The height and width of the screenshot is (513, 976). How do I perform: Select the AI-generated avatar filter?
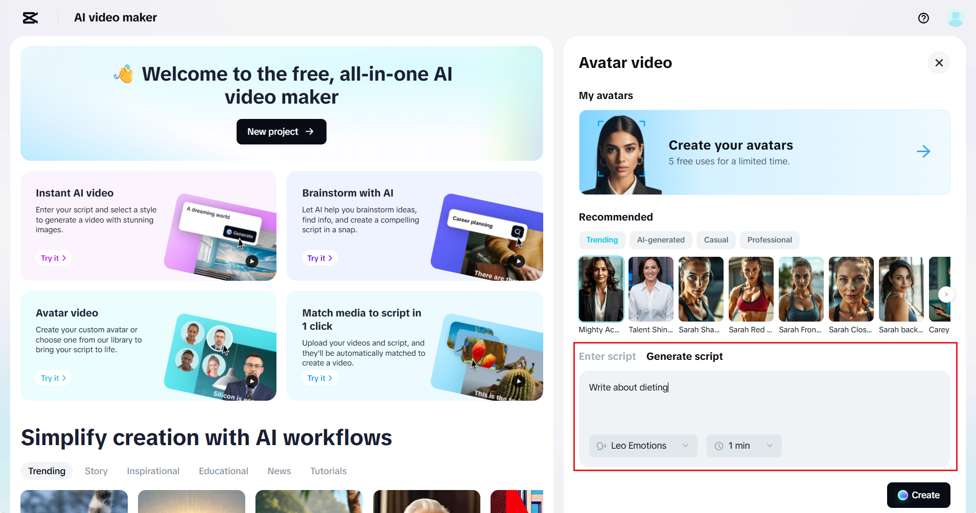(661, 240)
